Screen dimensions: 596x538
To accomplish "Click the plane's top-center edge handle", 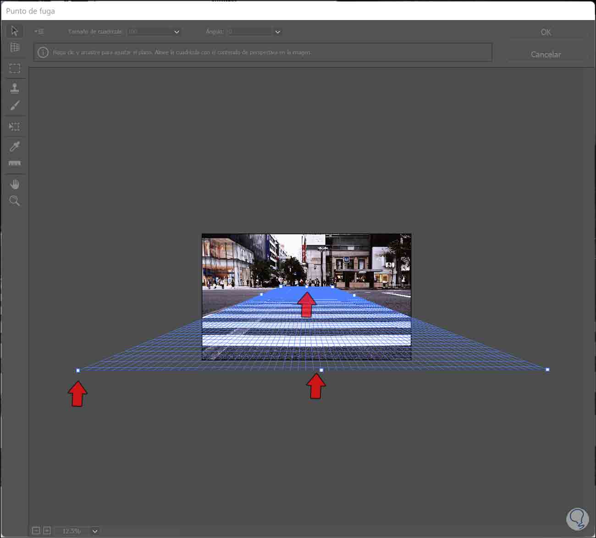I will click(x=307, y=287).
